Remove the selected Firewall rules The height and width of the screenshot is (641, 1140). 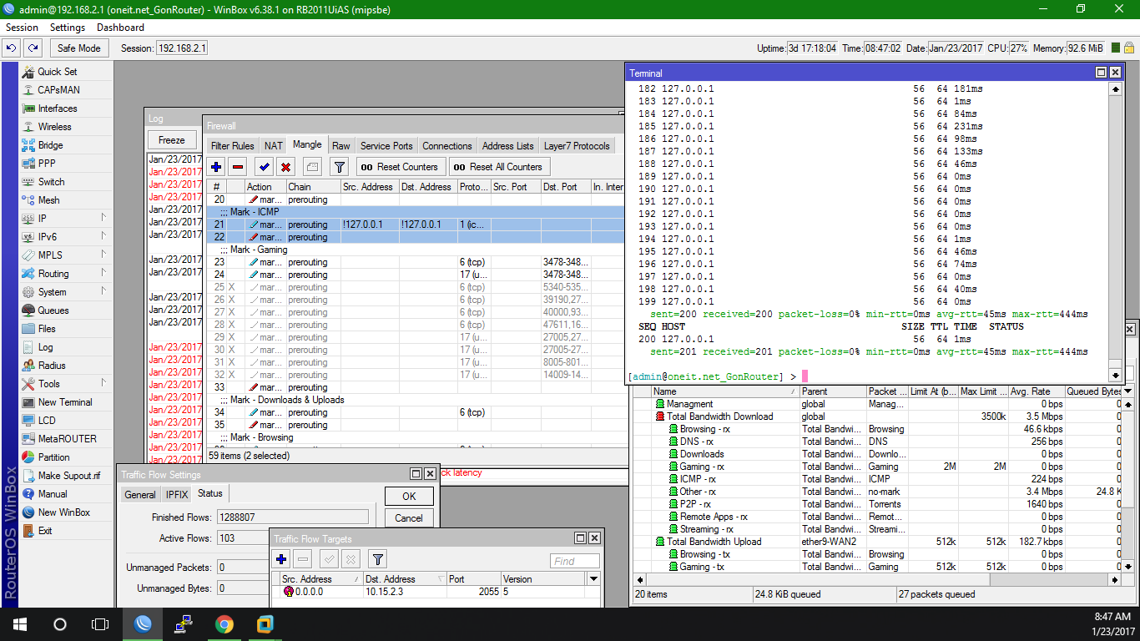point(238,167)
